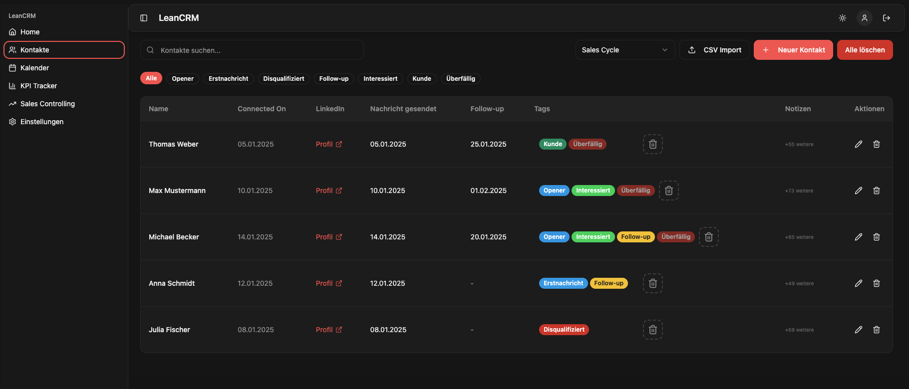Show Michael Becker's +85 weitere notes
Viewport: 909px width, 389px height.
799,237
